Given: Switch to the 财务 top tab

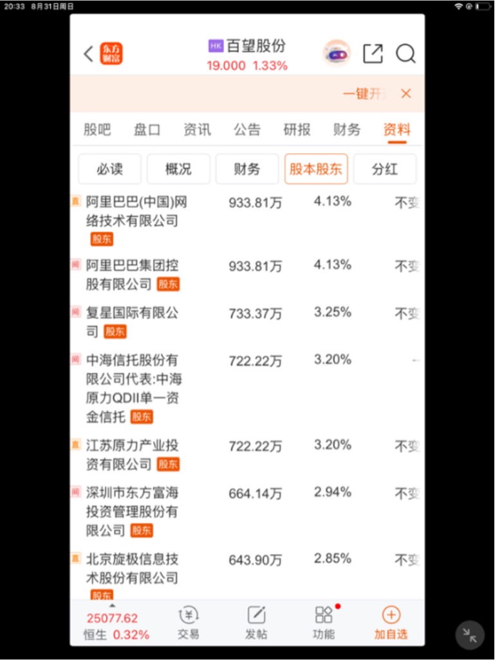Looking at the screenshot, I should coord(347,129).
